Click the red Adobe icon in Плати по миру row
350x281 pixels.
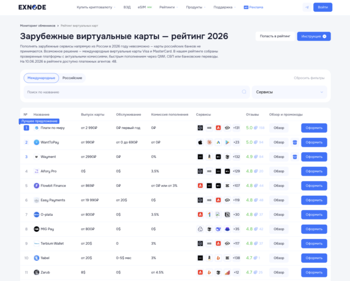(218, 128)
